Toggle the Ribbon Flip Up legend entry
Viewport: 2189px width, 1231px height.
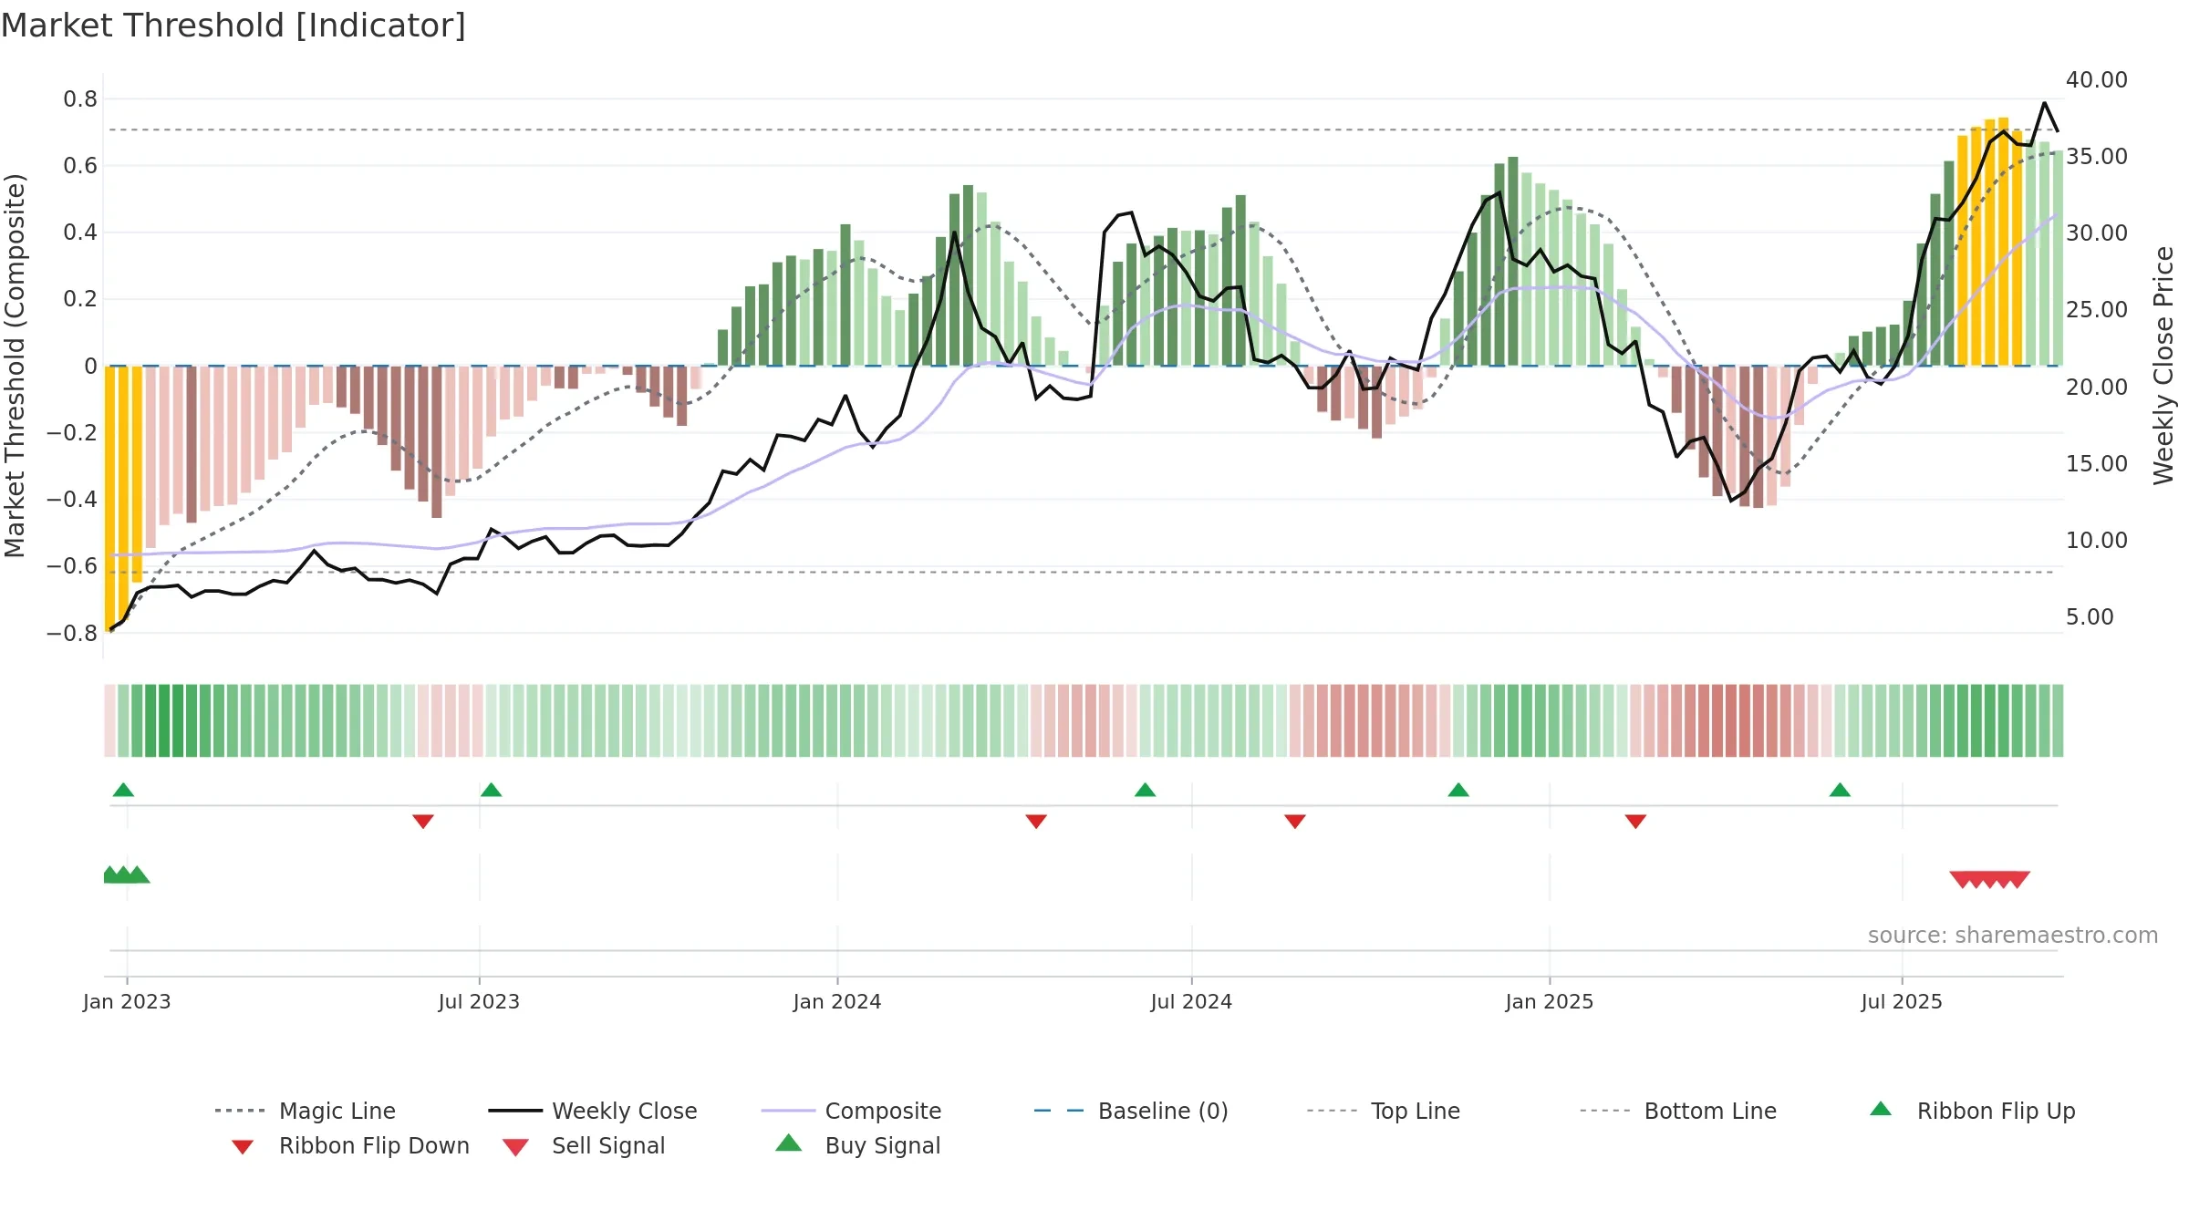1972,1111
